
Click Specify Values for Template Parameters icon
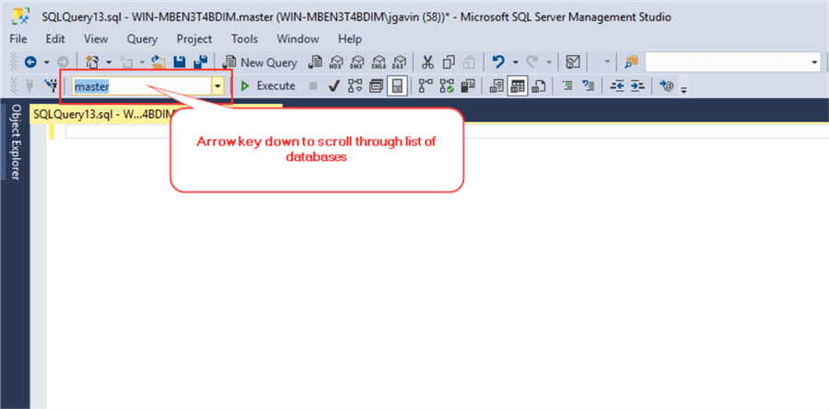(667, 85)
